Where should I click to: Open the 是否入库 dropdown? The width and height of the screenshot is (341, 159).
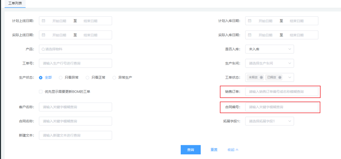[x=270, y=49]
